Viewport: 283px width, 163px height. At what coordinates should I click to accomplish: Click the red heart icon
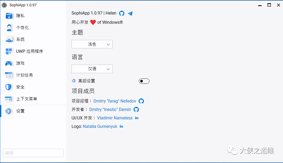[x=93, y=22]
